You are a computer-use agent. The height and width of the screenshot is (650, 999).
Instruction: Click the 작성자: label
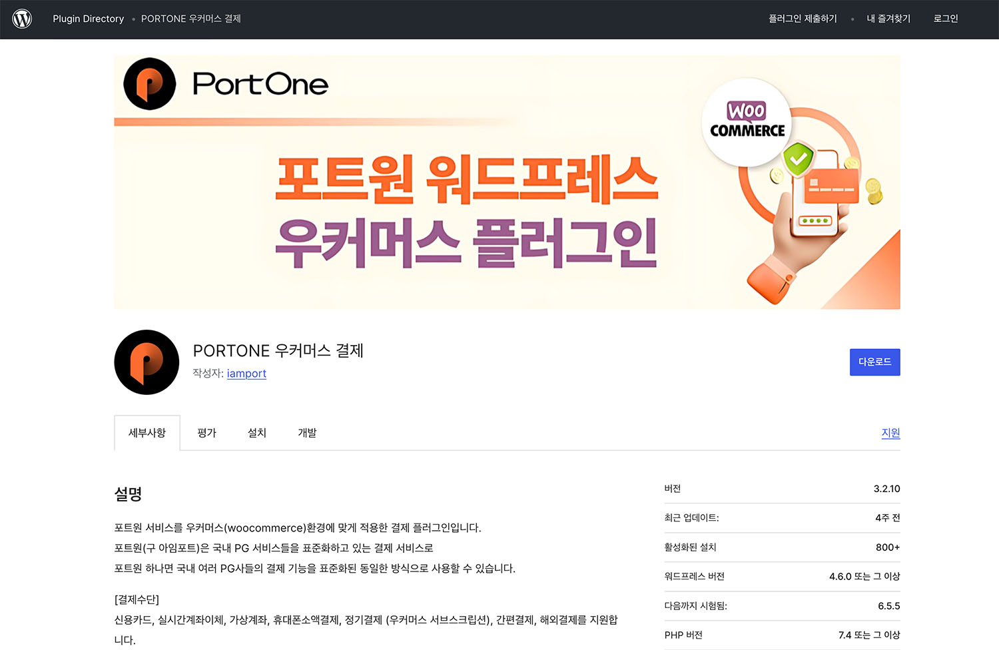click(x=208, y=374)
